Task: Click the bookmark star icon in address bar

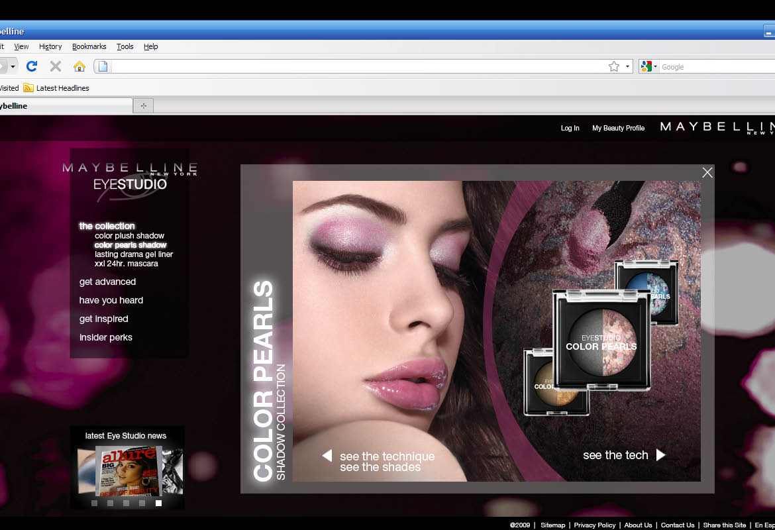Action: click(x=614, y=66)
